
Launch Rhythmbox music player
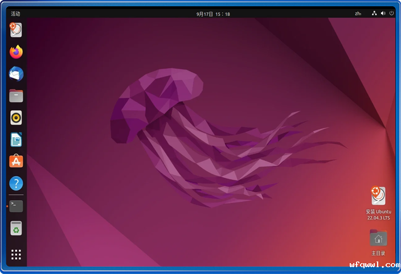[16, 118]
